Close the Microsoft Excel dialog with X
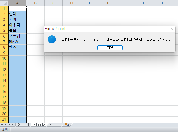178x132 pixels. tap(172, 29)
